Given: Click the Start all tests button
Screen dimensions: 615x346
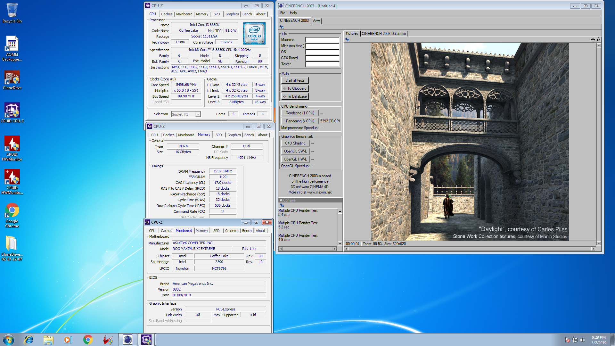Looking at the screenshot, I should pyautogui.click(x=295, y=80).
